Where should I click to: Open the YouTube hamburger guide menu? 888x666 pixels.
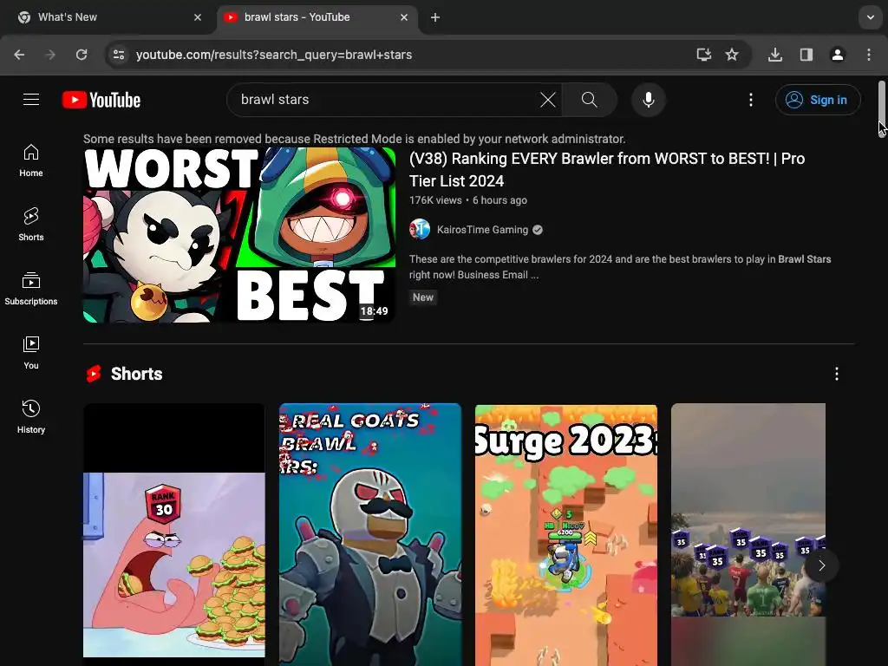[x=31, y=100]
